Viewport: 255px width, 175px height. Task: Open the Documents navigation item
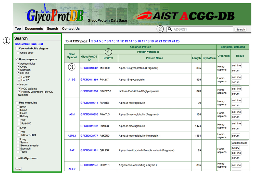[x=34, y=29]
